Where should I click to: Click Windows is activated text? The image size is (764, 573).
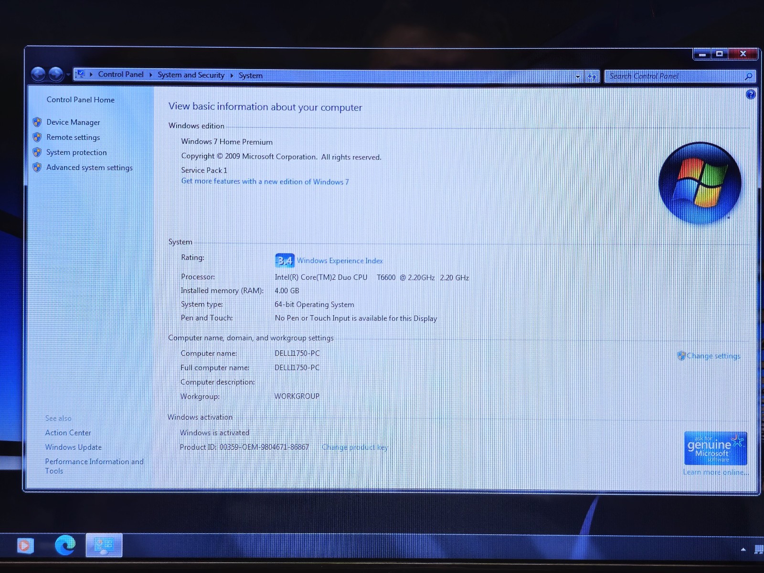pos(214,433)
